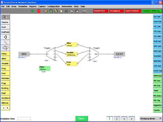Open the Draw menu
Screen dimensions: 163x122
(14, 6)
